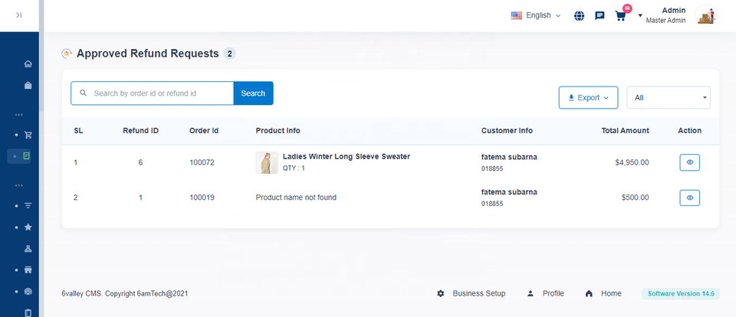
Task: View details of refund ID 6
Action: (x=689, y=162)
